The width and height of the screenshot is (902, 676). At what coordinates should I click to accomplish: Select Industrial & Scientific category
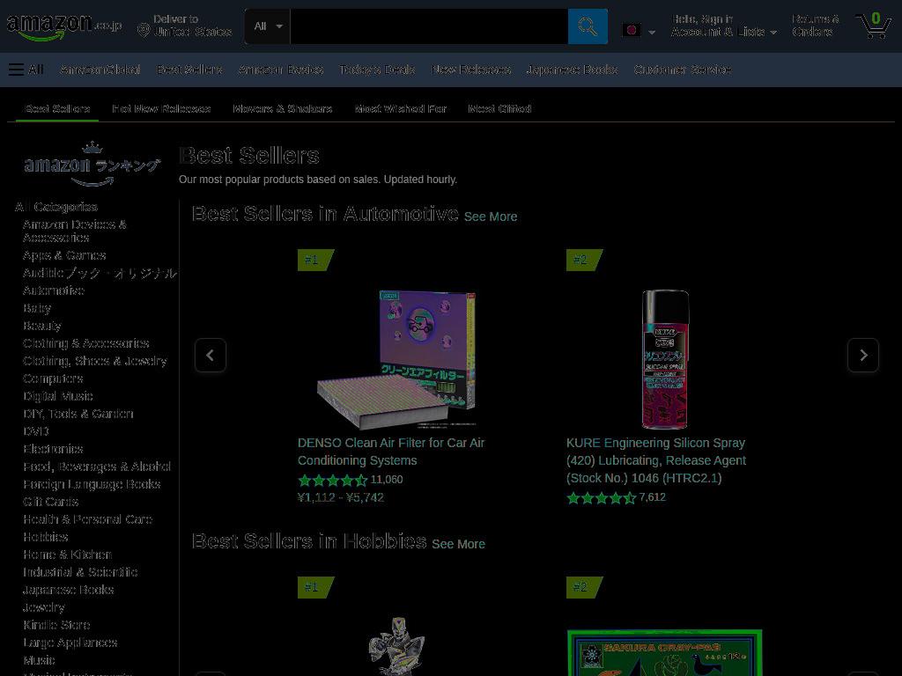point(80,572)
